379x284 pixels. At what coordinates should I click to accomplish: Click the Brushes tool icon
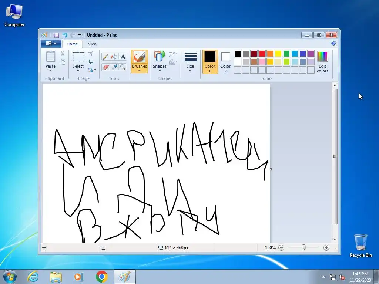[140, 57]
